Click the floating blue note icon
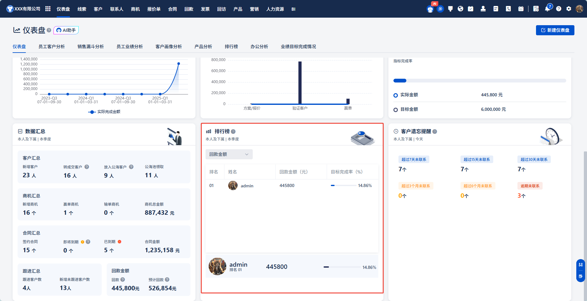 [x=581, y=276]
